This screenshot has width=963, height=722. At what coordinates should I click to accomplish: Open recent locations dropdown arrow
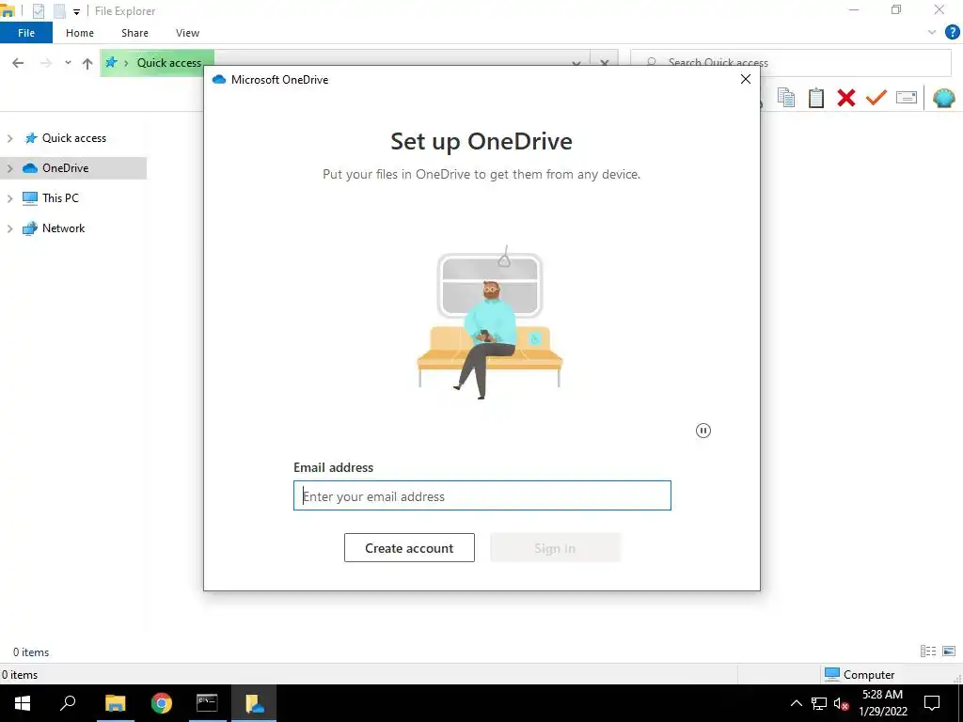click(68, 63)
